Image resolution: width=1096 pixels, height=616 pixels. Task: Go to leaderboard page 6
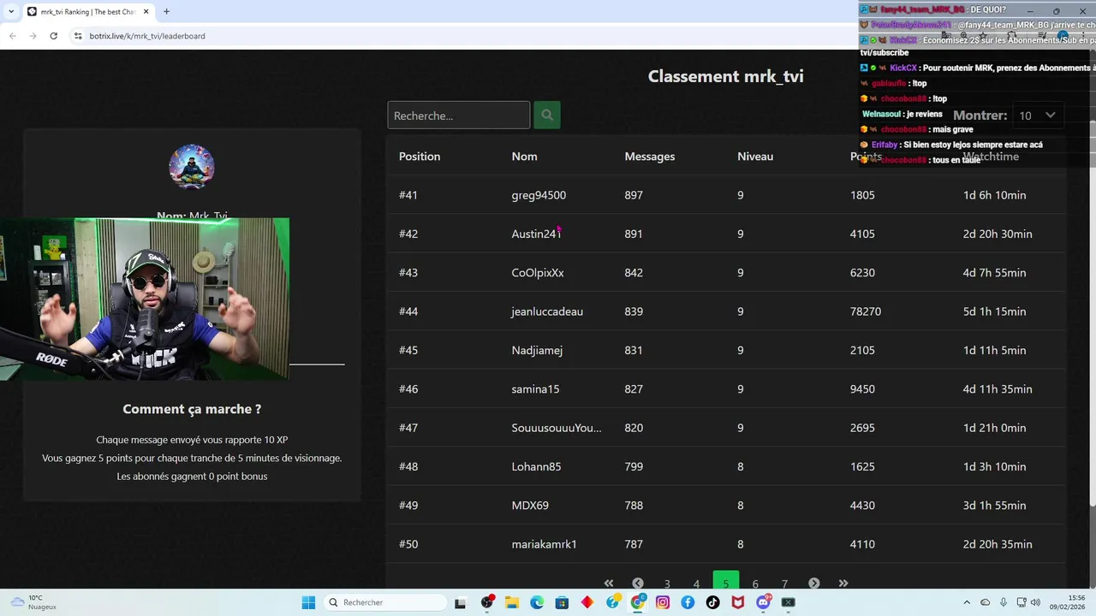[x=755, y=583]
